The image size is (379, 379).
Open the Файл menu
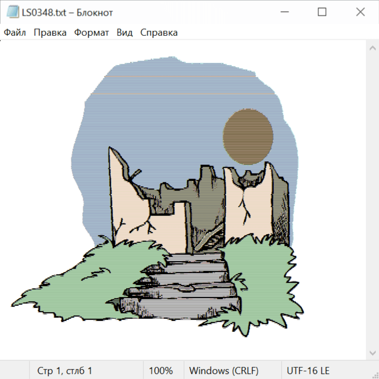point(15,32)
